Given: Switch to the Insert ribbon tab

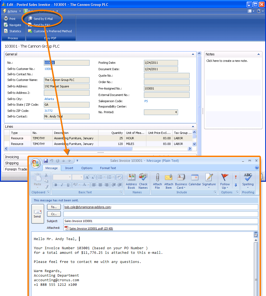Looking at the screenshot, I should click(x=69, y=168).
